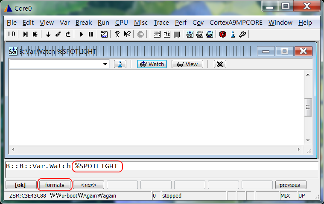Viewport: 324px width, 204px height.
Task: Click the Break (pause) toolbar icon
Action: (90, 34)
